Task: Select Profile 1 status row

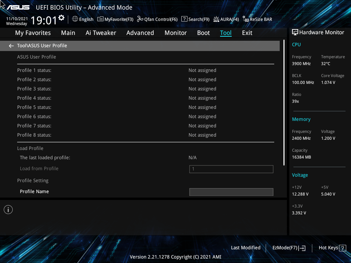Action: (145, 70)
